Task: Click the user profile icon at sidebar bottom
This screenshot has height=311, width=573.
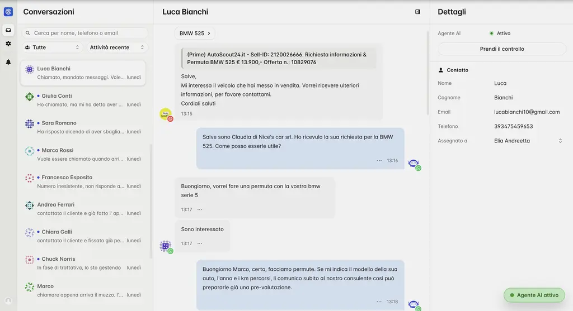Action: click(x=8, y=301)
